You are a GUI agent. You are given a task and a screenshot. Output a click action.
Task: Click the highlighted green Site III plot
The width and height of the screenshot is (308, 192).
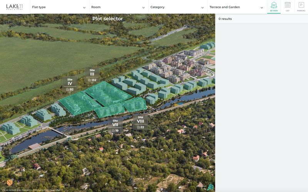(108, 94)
